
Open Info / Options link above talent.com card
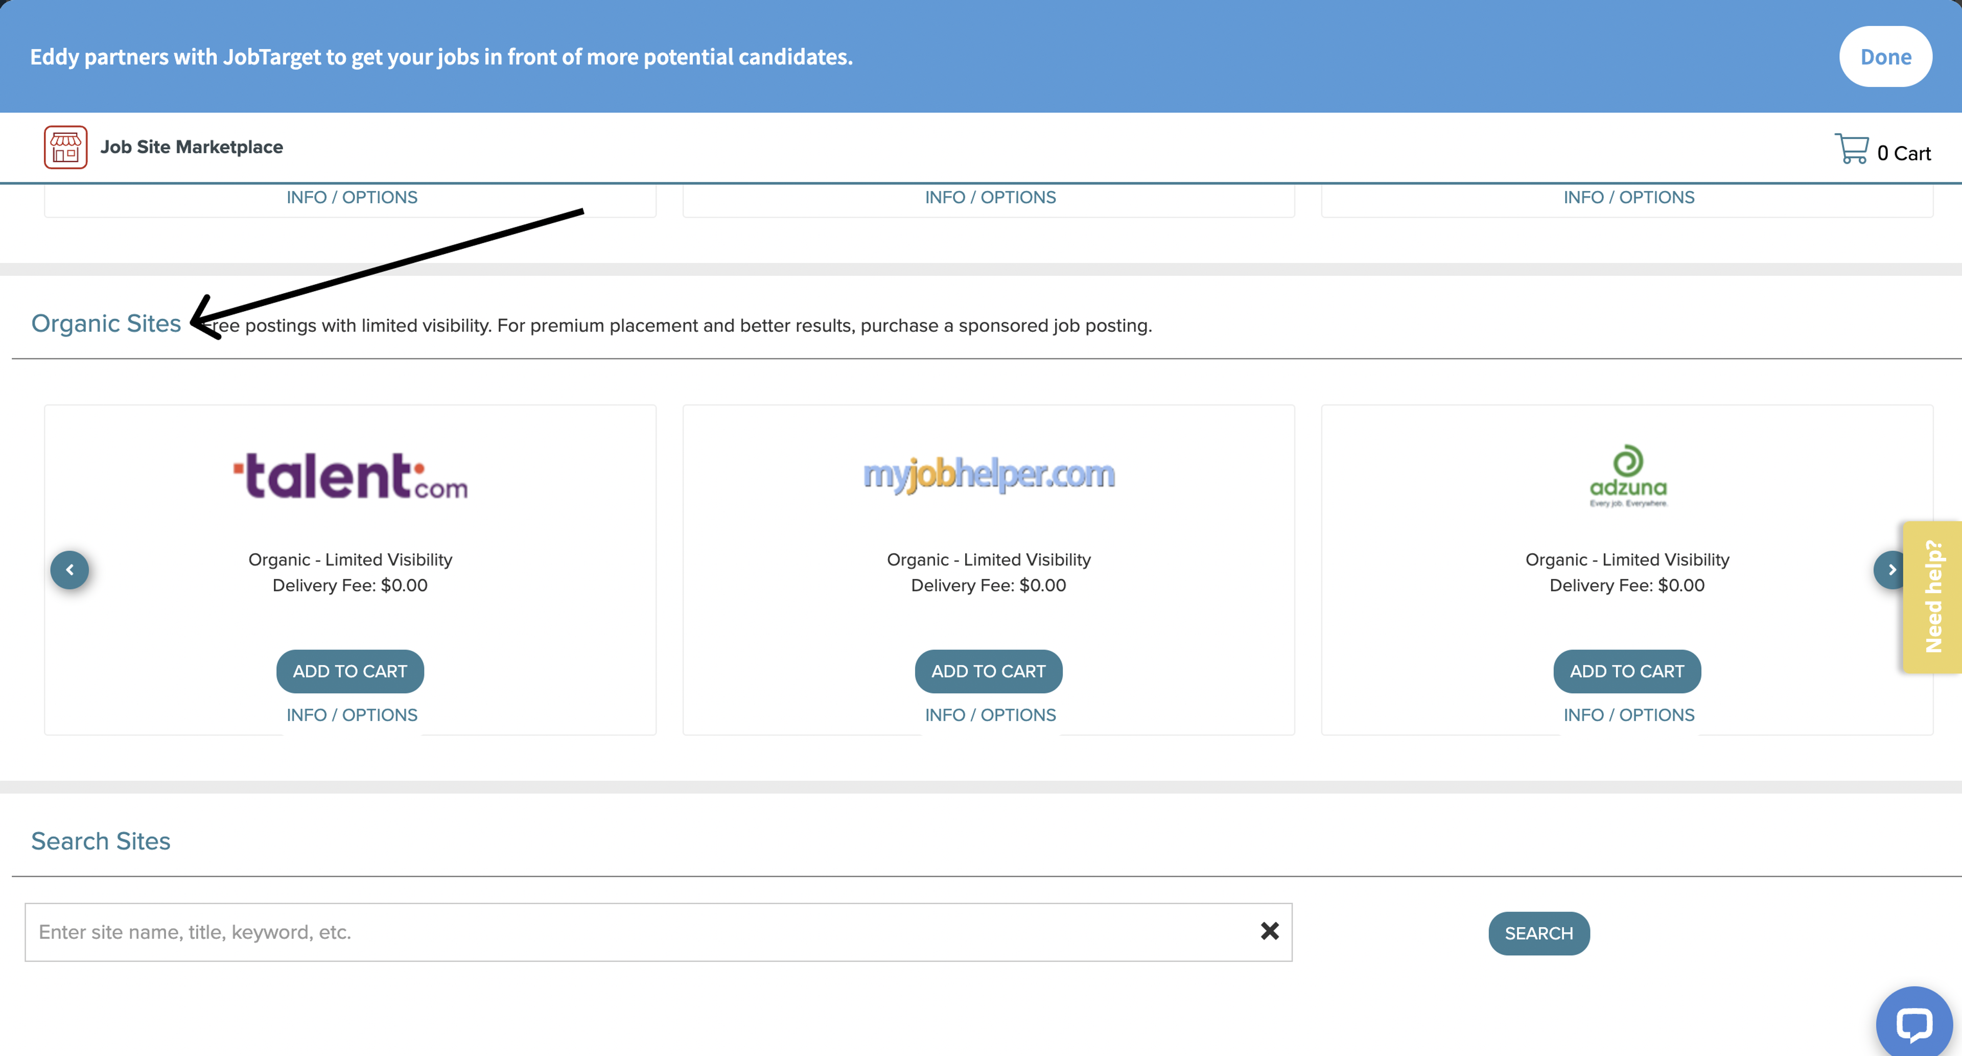coord(352,197)
